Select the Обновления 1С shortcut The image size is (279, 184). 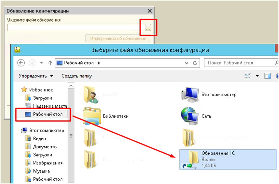click(x=228, y=159)
